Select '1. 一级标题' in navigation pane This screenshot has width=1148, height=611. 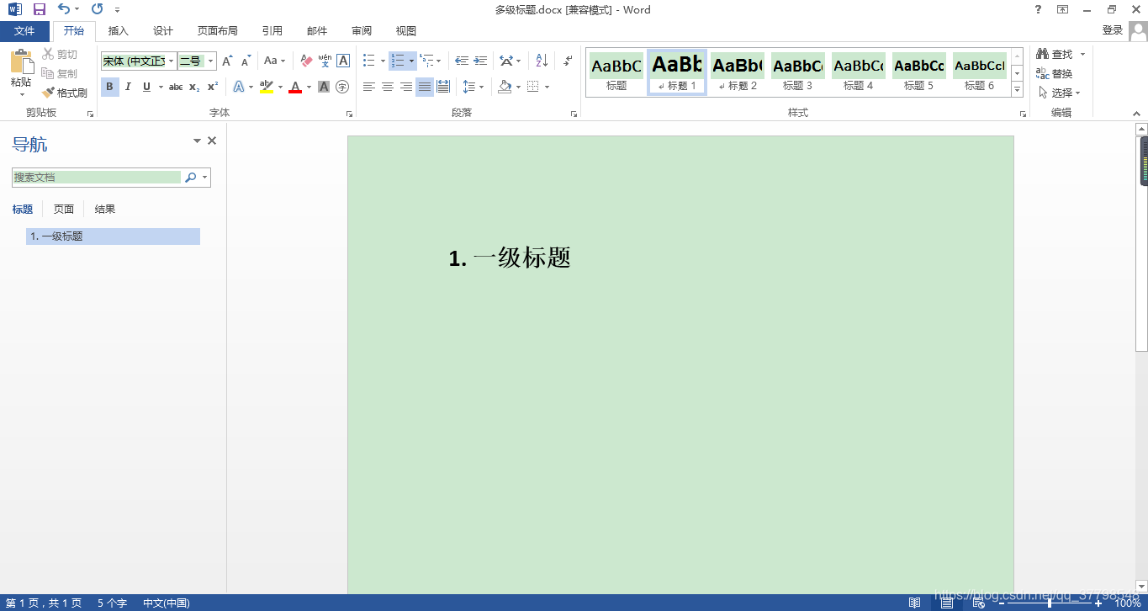coord(113,236)
